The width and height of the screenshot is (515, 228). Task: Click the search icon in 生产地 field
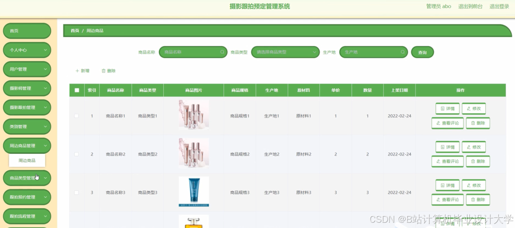[x=402, y=52]
